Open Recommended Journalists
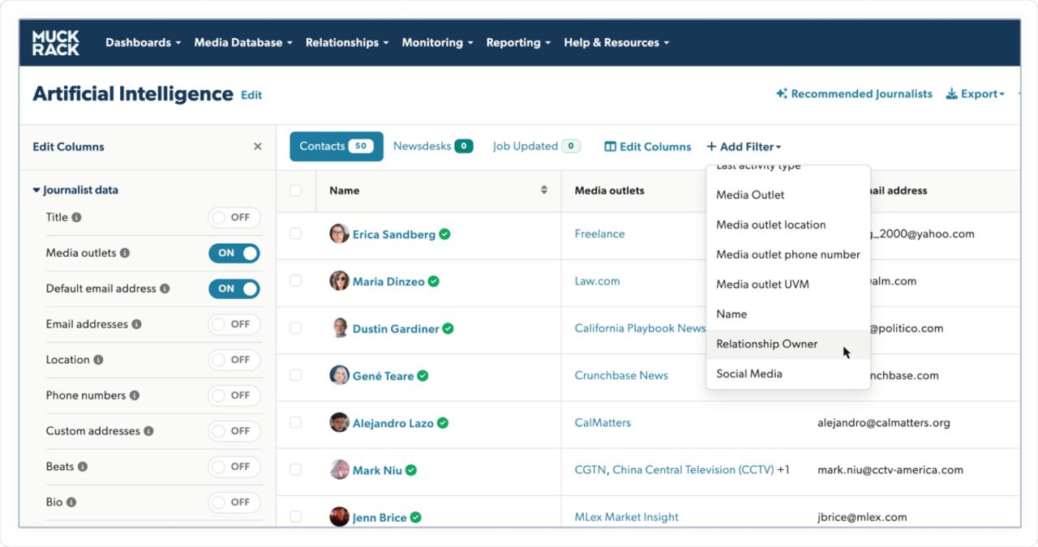The width and height of the screenshot is (1038, 547). 854,94
